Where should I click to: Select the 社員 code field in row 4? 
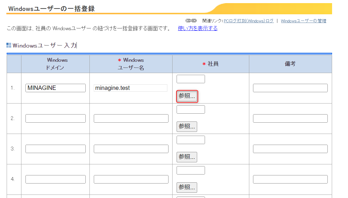coord(191,170)
